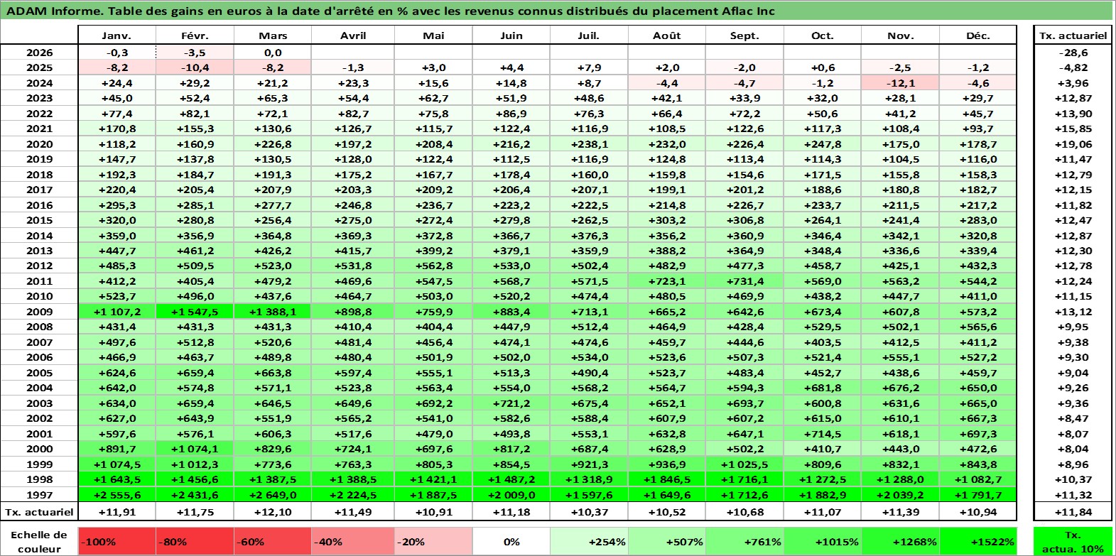
Task: Choose the +1015% color scale swatch
Action: 823,541
